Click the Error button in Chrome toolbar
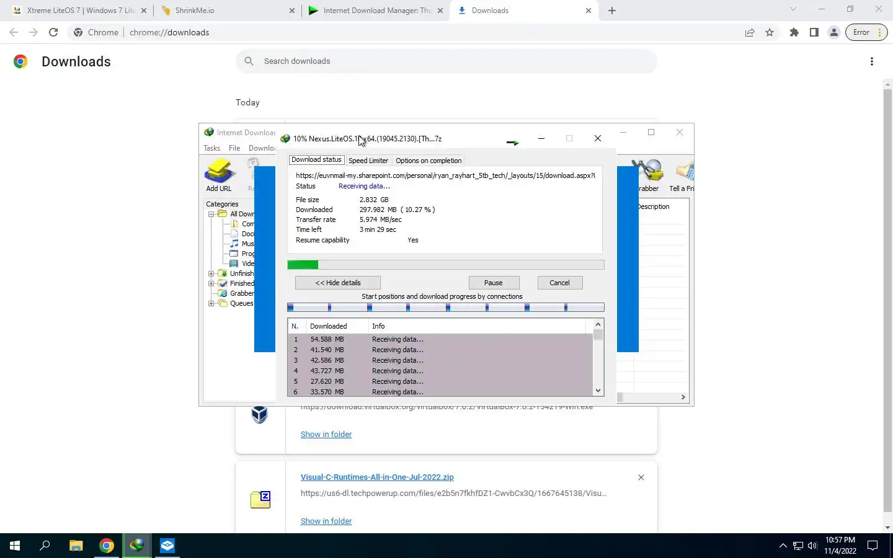The height and width of the screenshot is (558, 893). click(x=866, y=32)
